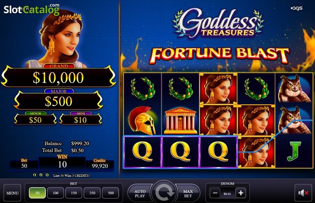
Task: Decrease denomination with the minus button
Action: point(215,193)
